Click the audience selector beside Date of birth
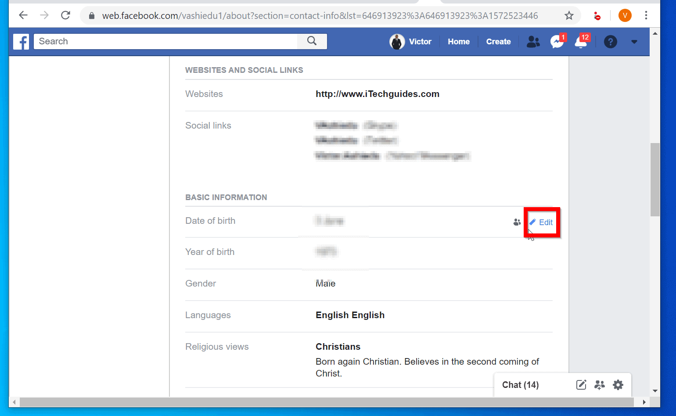Image resolution: width=676 pixels, height=416 pixels. point(517,222)
